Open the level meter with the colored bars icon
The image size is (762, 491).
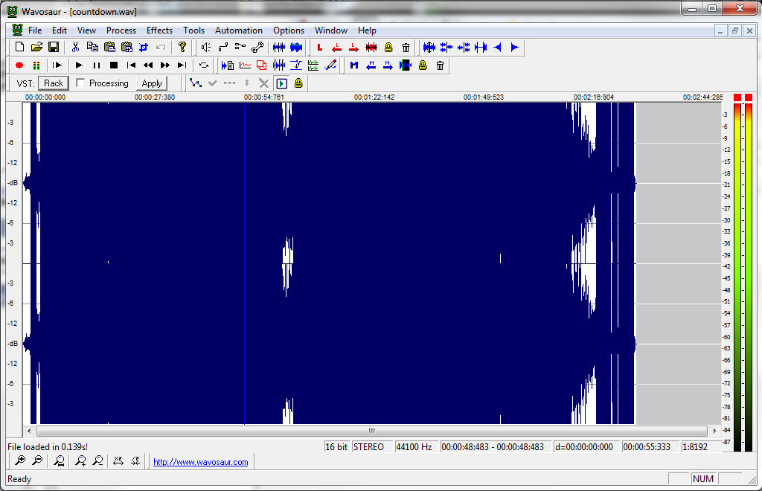pos(36,65)
